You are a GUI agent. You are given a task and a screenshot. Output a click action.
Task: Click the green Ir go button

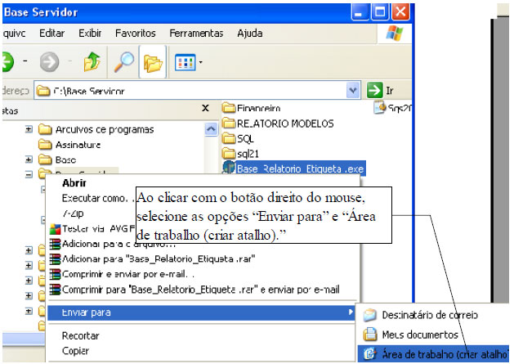pyautogui.click(x=381, y=90)
